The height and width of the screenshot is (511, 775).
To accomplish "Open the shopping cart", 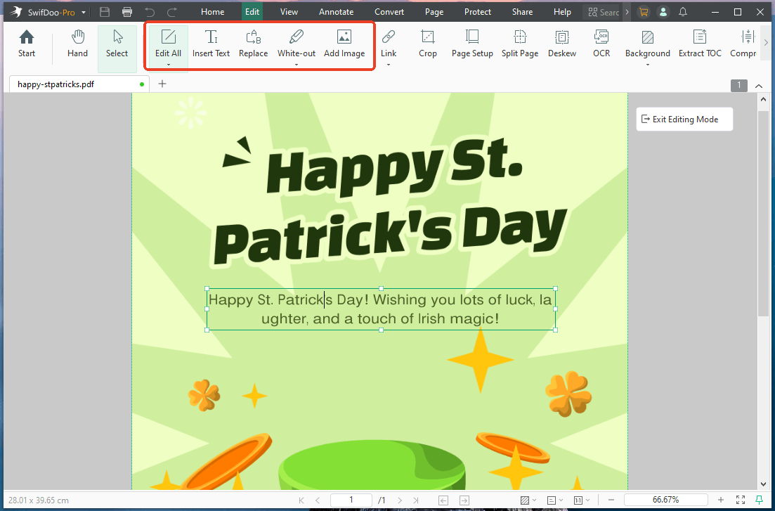I will click(x=644, y=11).
